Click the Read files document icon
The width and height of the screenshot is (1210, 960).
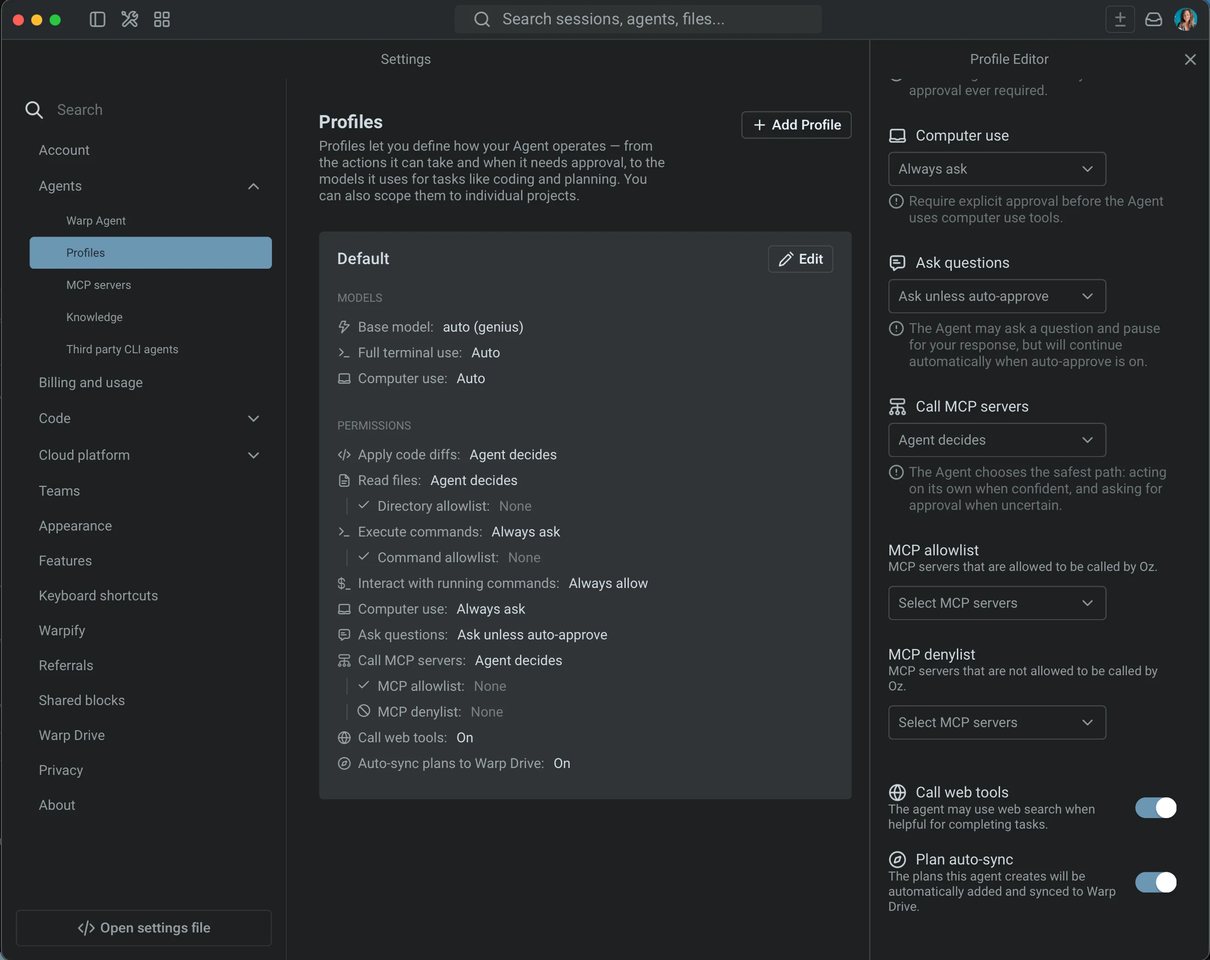(344, 481)
